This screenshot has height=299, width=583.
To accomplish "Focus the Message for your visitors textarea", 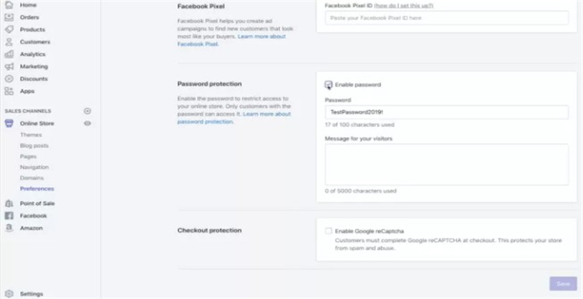I will tap(446, 164).
